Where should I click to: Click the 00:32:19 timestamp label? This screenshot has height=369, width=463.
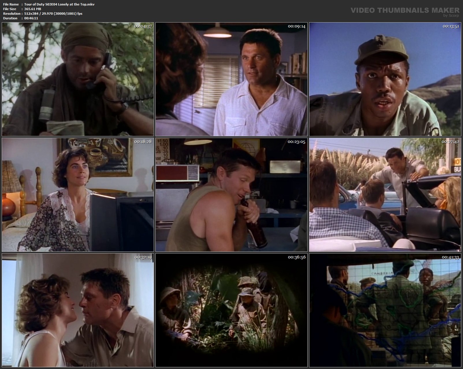click(x=143, y=257)
